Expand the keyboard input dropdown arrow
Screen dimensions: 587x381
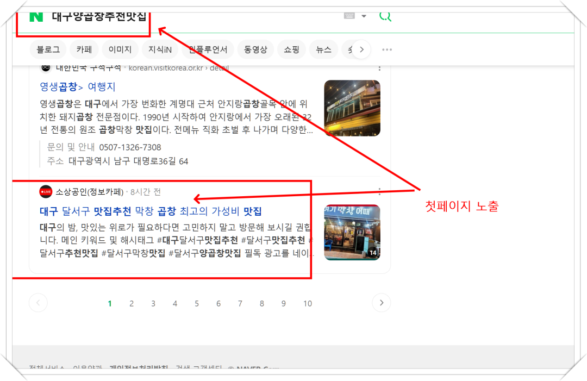[364, 16]
